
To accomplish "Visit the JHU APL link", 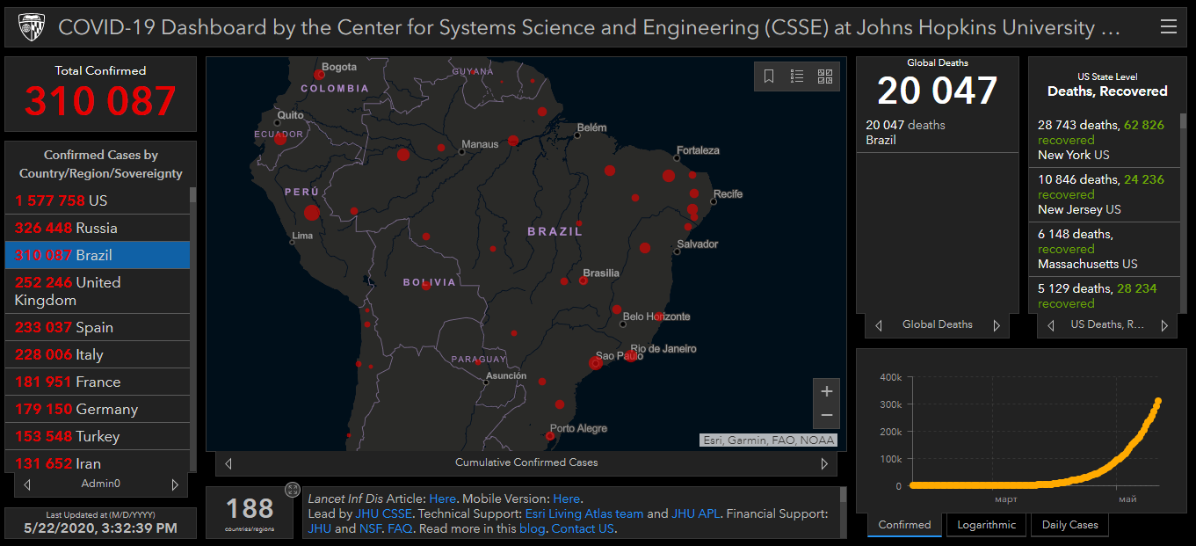I will (x=695, y=513).
